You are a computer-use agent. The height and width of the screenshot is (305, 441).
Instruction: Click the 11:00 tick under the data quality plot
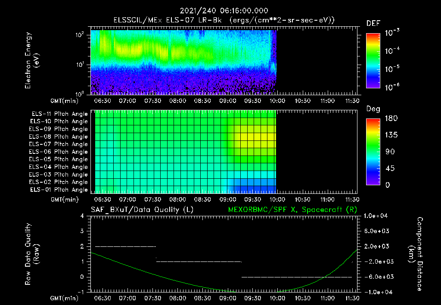click(327, 298)
